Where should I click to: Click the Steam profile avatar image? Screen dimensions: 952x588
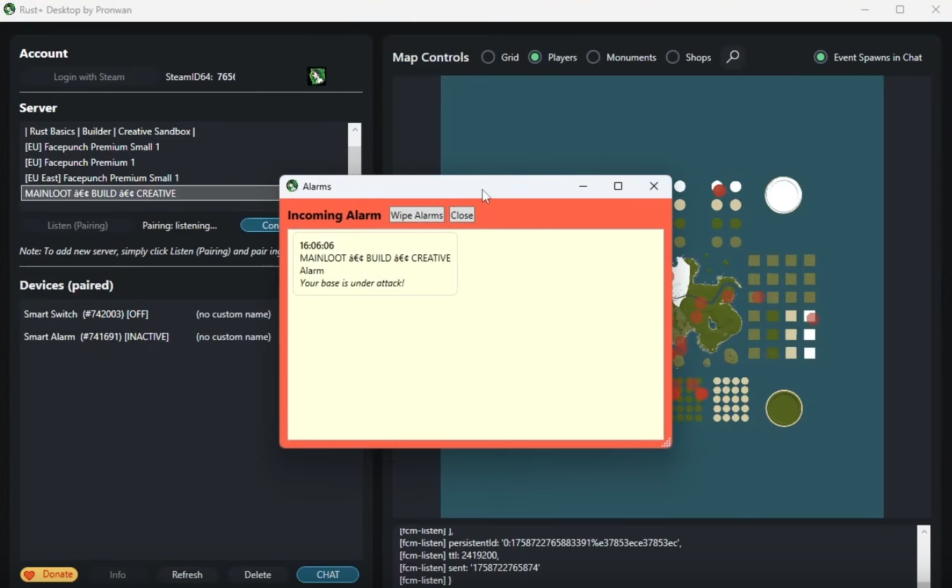point(317,77)
